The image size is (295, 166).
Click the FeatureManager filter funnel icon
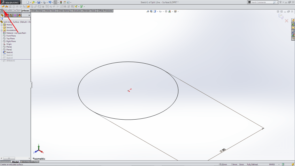coord(2,18)
